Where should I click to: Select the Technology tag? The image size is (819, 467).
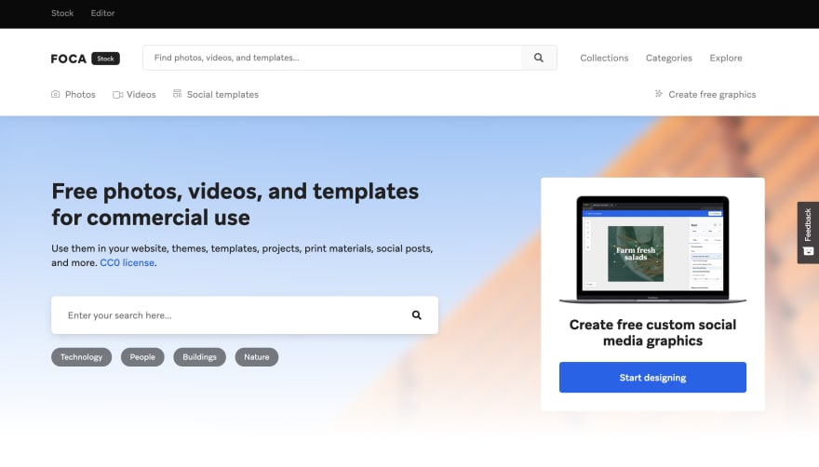tap(81, 357)
